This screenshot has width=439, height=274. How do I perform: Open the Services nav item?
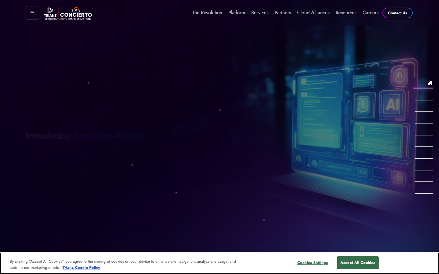pyautogui.click(x=260, y=13)
